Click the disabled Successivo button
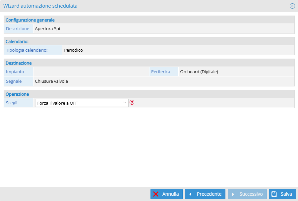Screen dimensions: 298x201 click(x=247, y=194)
